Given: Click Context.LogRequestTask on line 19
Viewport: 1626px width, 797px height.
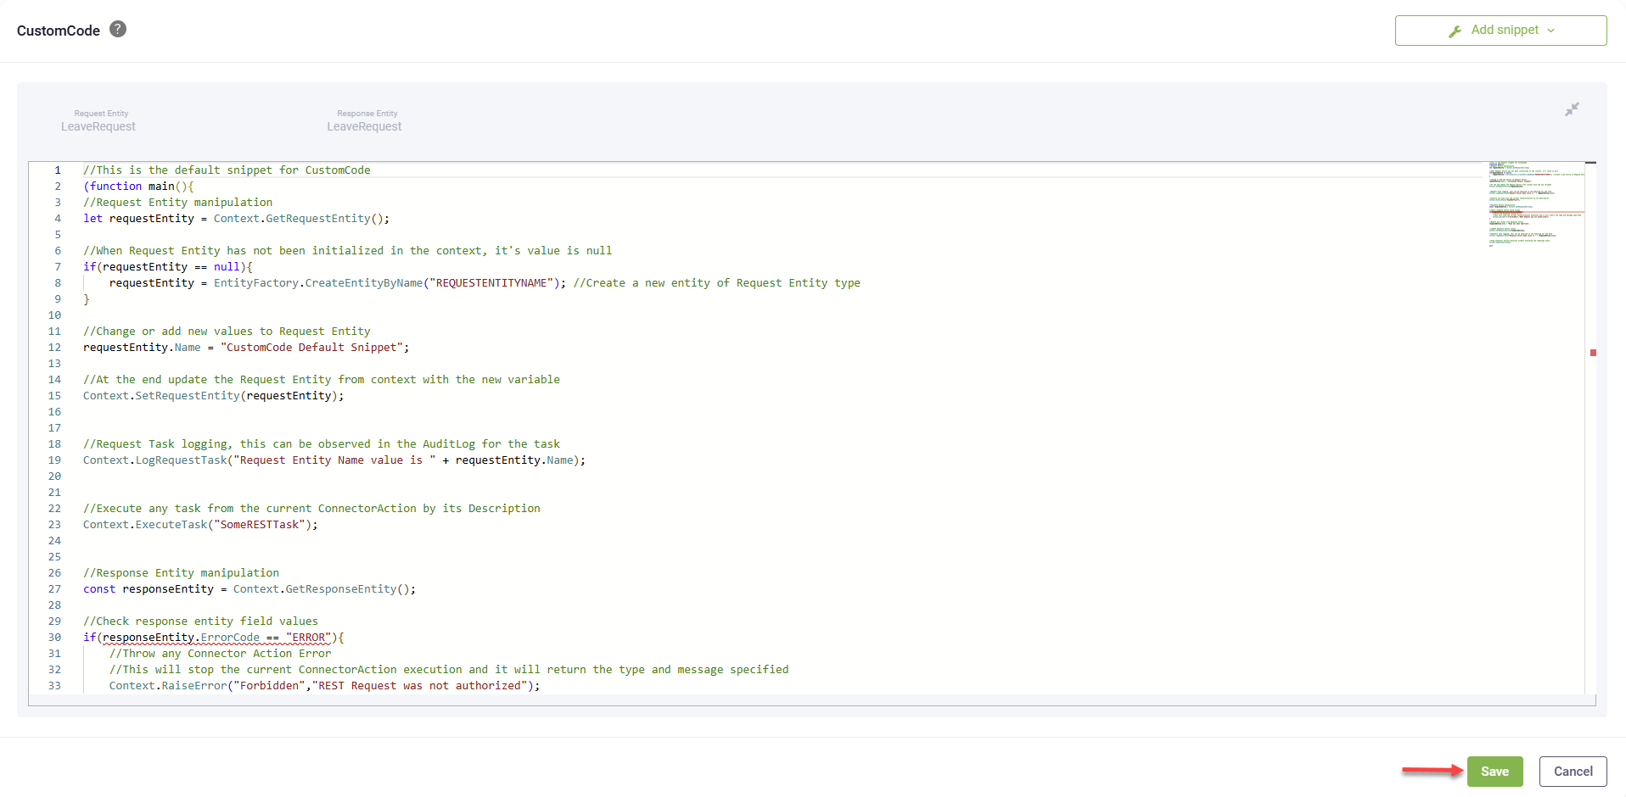Looking at the screenshot, I should (155, 460).
